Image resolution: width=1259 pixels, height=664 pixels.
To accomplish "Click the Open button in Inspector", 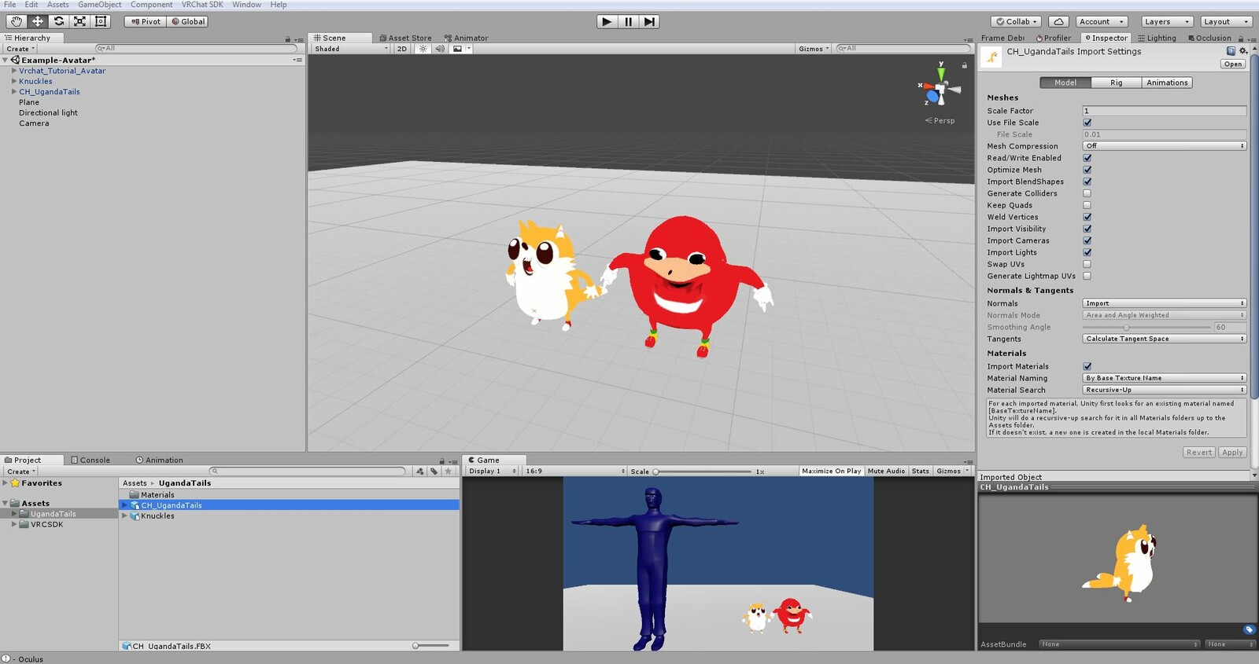I will 1233,64.
